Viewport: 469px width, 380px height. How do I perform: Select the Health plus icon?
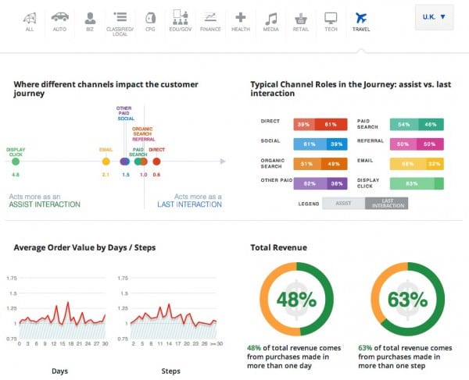point(241,17)
